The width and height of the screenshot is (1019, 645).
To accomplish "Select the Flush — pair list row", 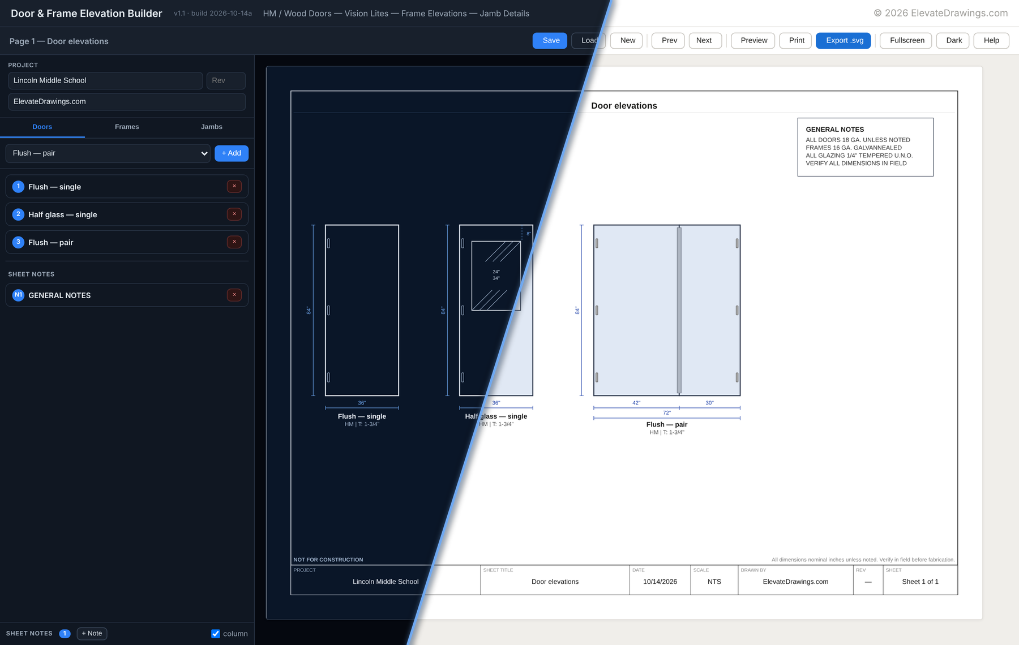I will tap(127, 242).
